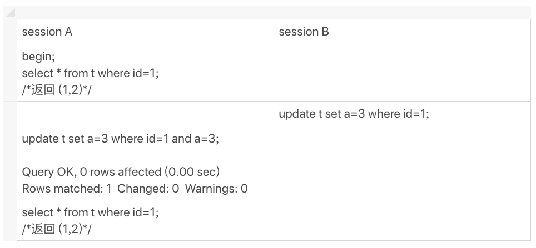The width and height of the screenshot is (536, 248).
Task: Select the 'session B' header cell
Action: [x=402, y=32]
